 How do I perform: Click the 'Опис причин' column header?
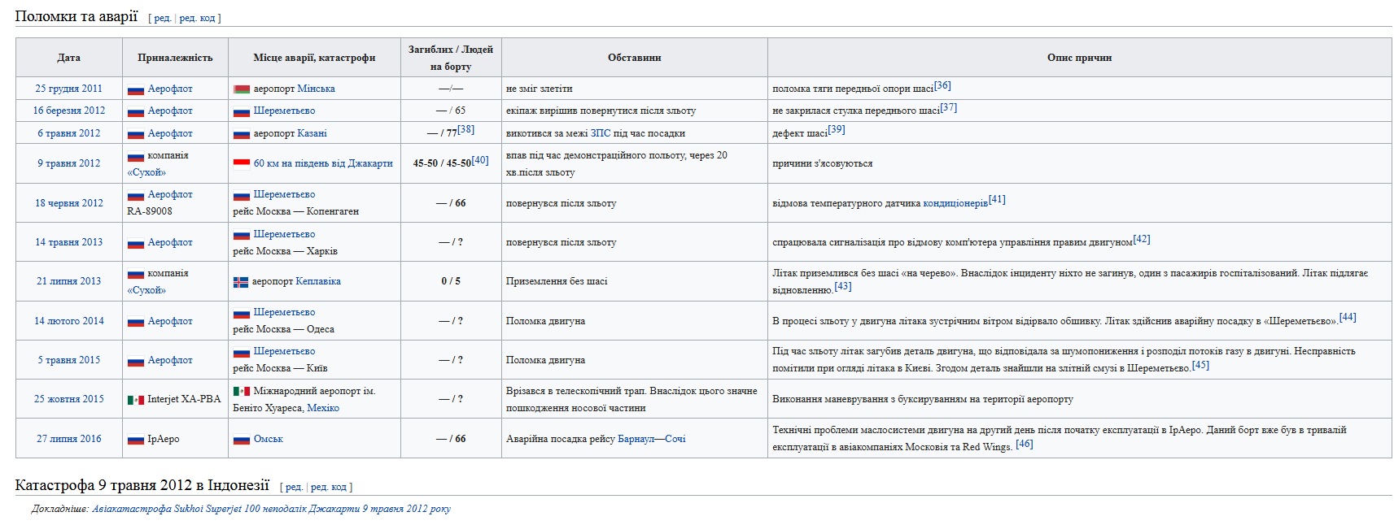(x=1080, y=58)
